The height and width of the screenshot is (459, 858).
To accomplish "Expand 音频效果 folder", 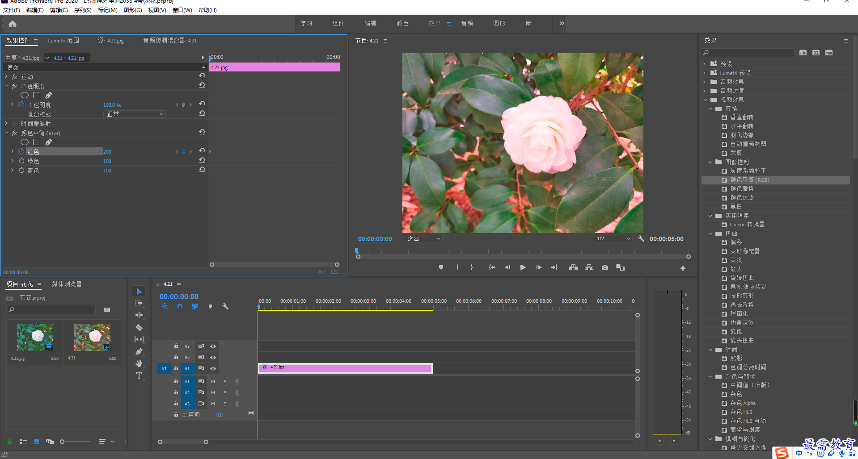I will coord(705,82).
